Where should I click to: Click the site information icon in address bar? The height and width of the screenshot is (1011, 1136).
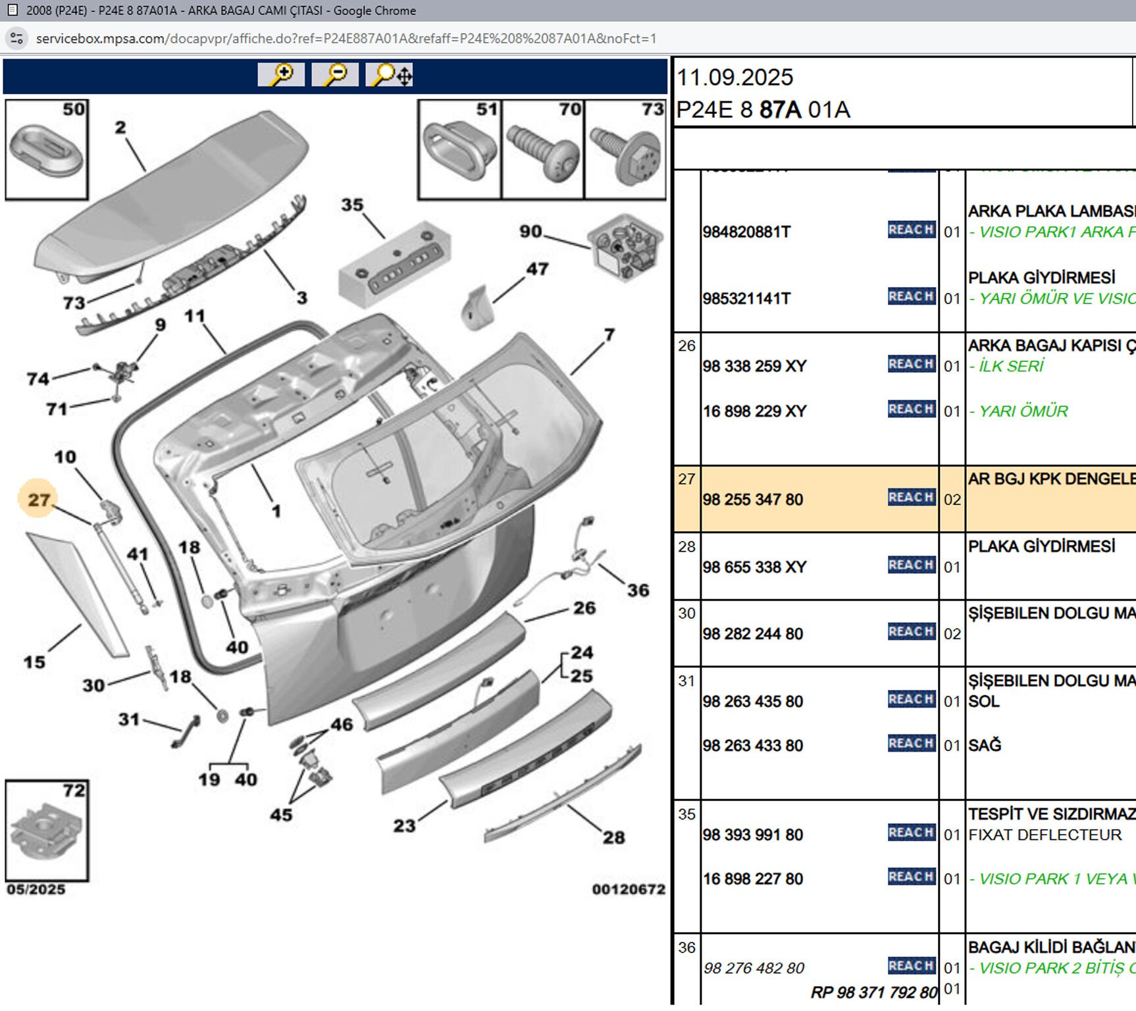pos(17,39)
